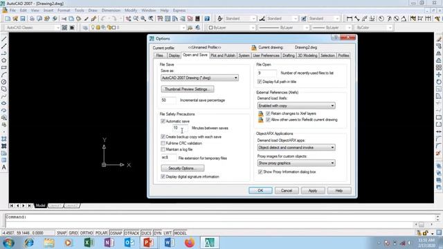Select the Polygon draw tool
Viewport: 443px width, 249px height.
[4, 60]
